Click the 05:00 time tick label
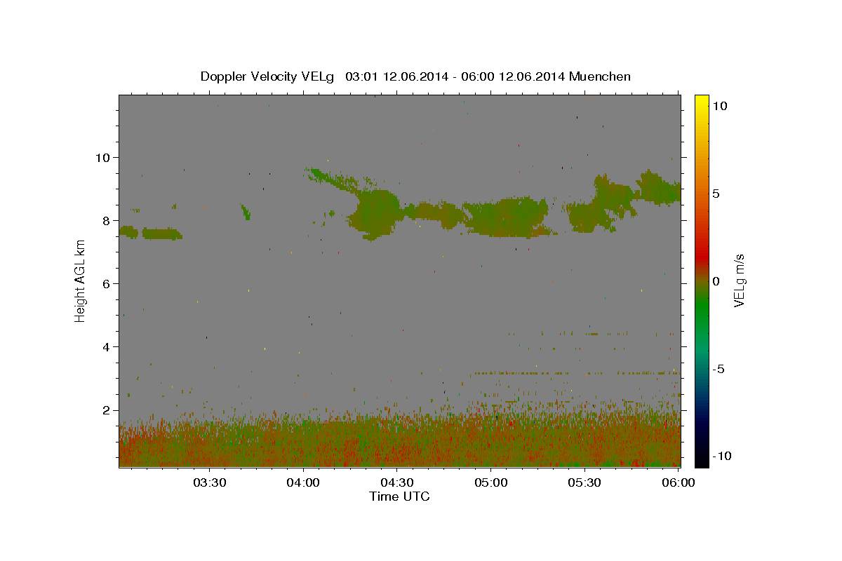 [x=492, y=483]
